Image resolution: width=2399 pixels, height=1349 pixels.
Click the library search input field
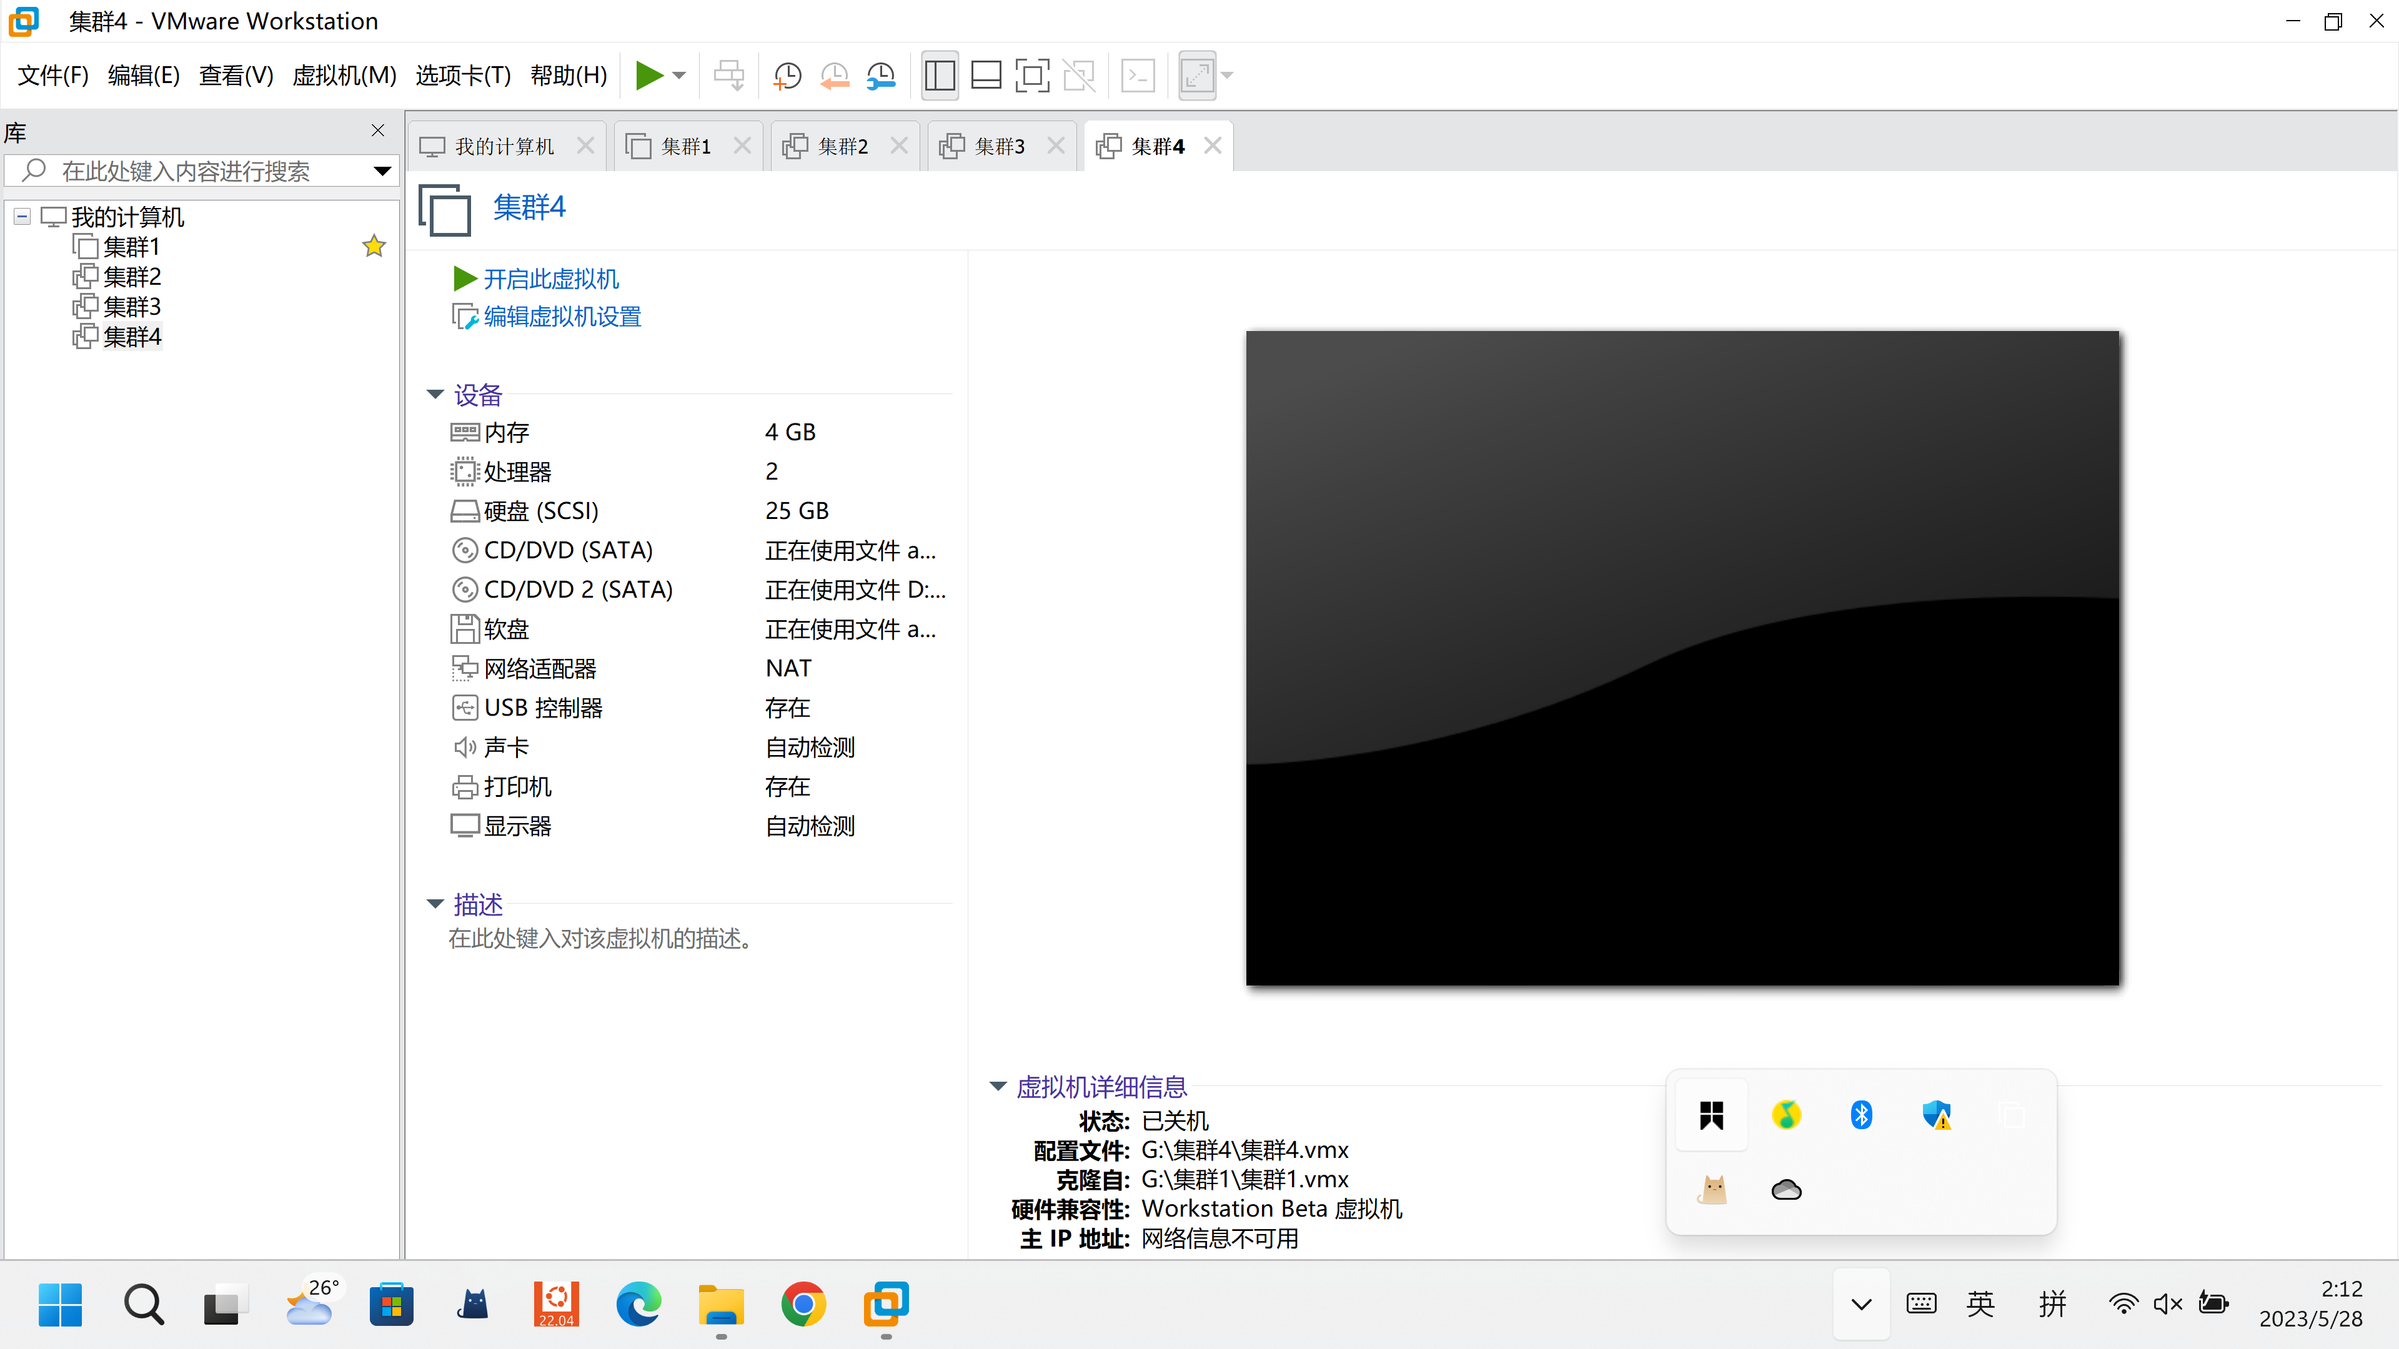coord(200,170)
